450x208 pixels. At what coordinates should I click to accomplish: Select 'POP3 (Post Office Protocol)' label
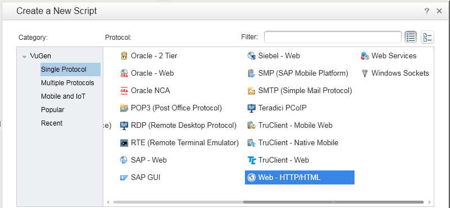[176, 108]
